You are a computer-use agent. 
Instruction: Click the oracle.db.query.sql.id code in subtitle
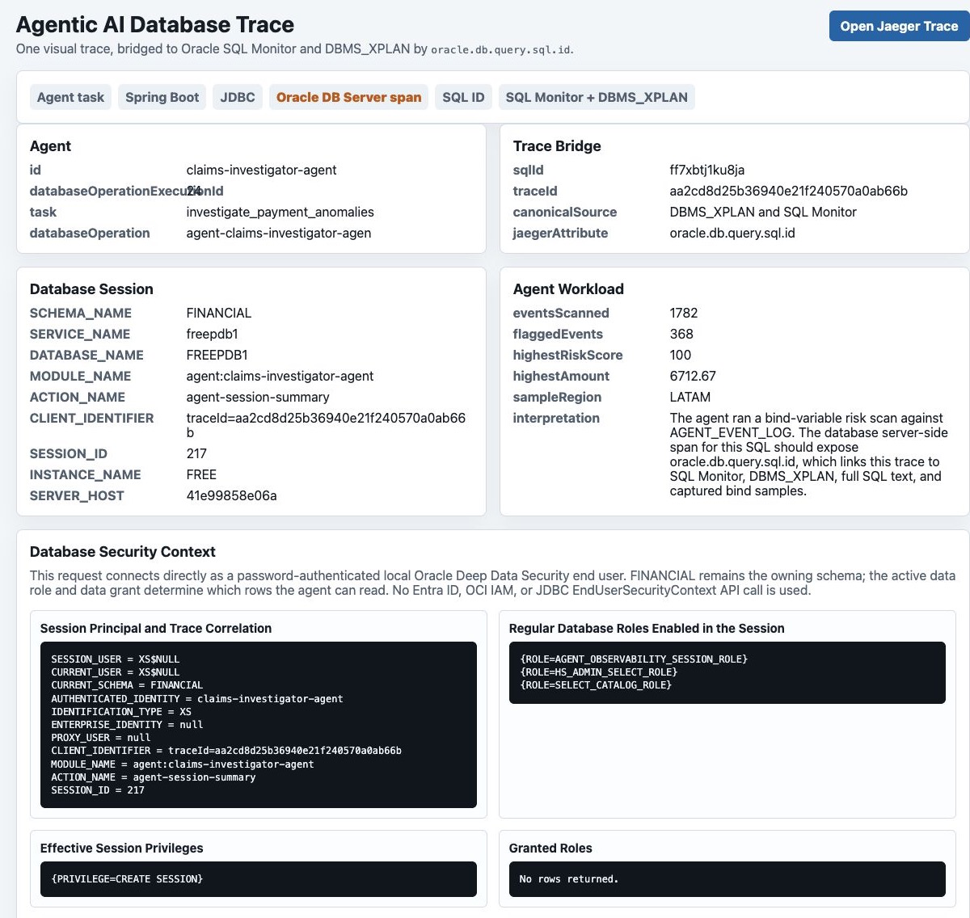pyautogui.click(x=501, y=49)
